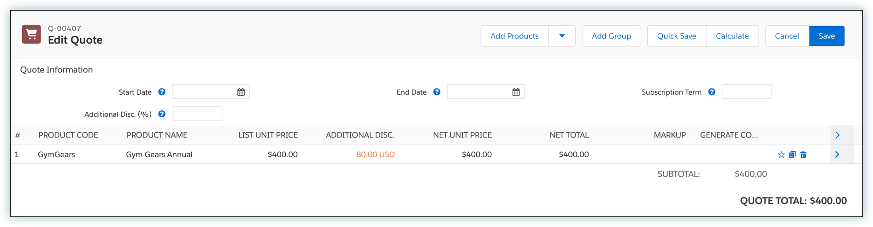Open the Start Date calendar picker

point(241,92)
